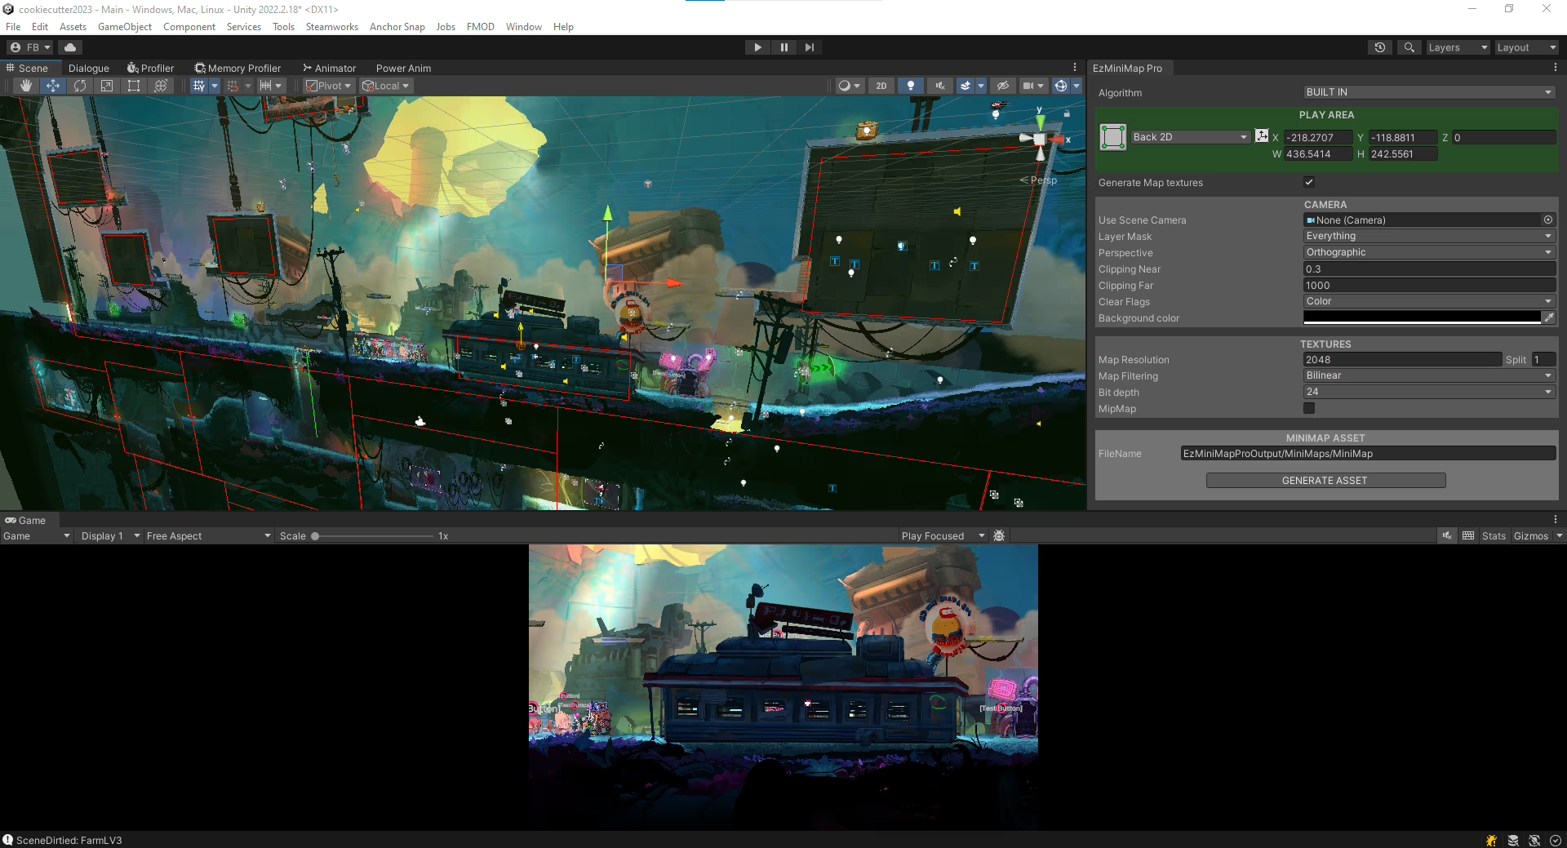Select the Transform tool
Viewport: 1567px width, 848px height.
point(161,86)
